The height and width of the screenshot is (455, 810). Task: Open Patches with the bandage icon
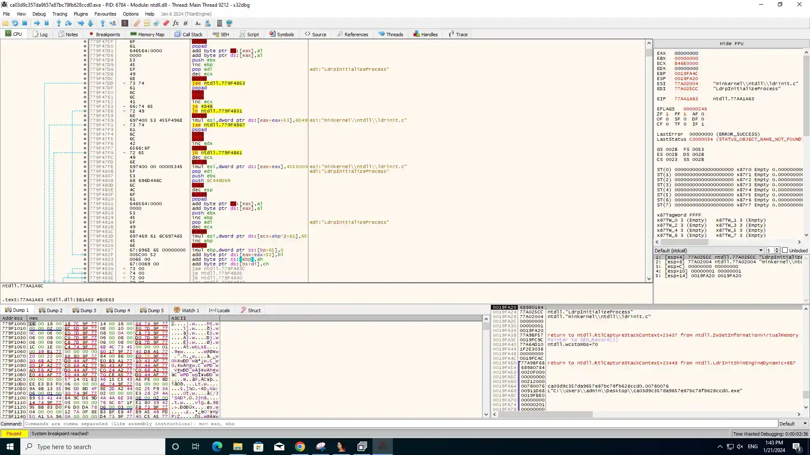[x=137, y=23]
